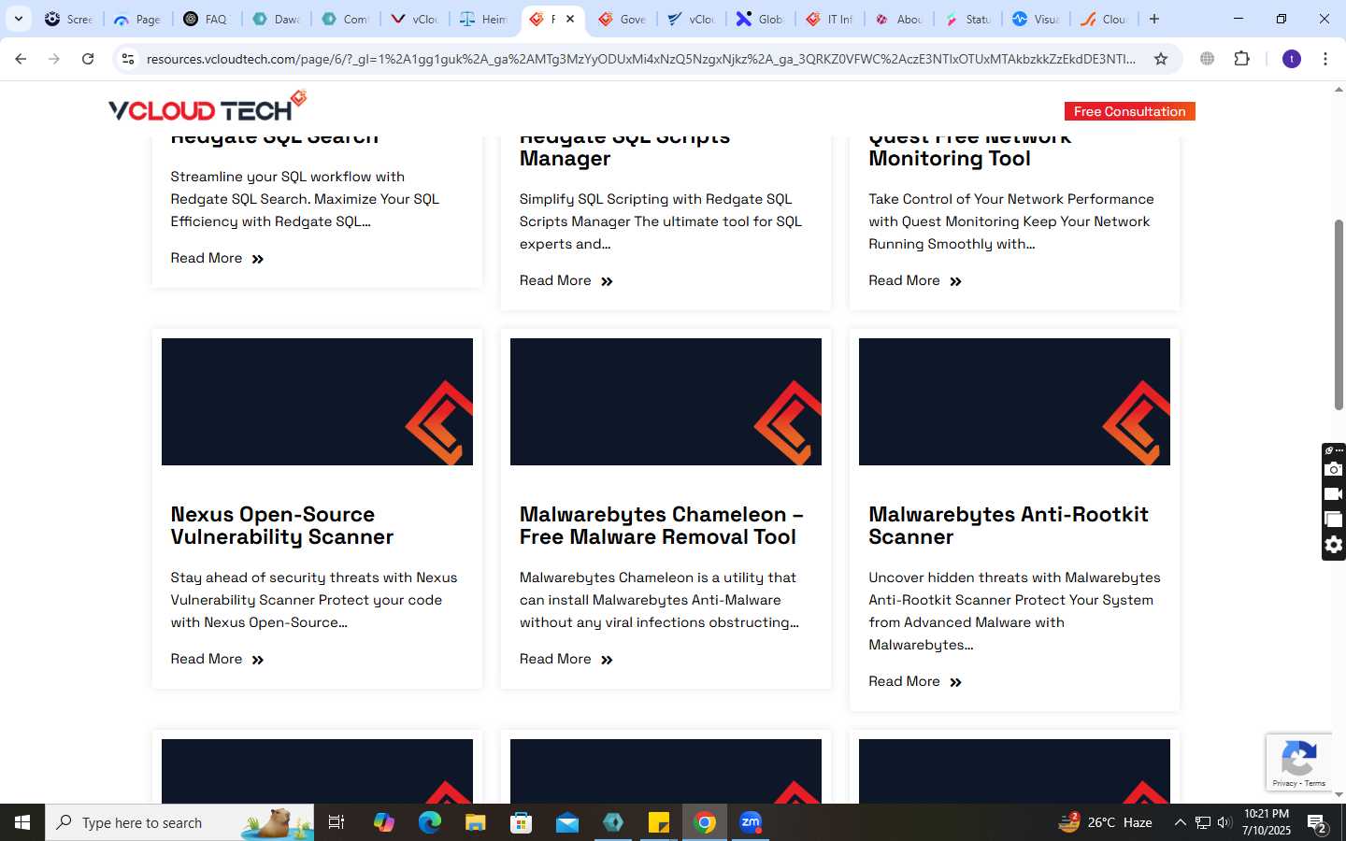
Task: Click the page vertical scrollbar thumb
Action: (x=1339, y=314)
